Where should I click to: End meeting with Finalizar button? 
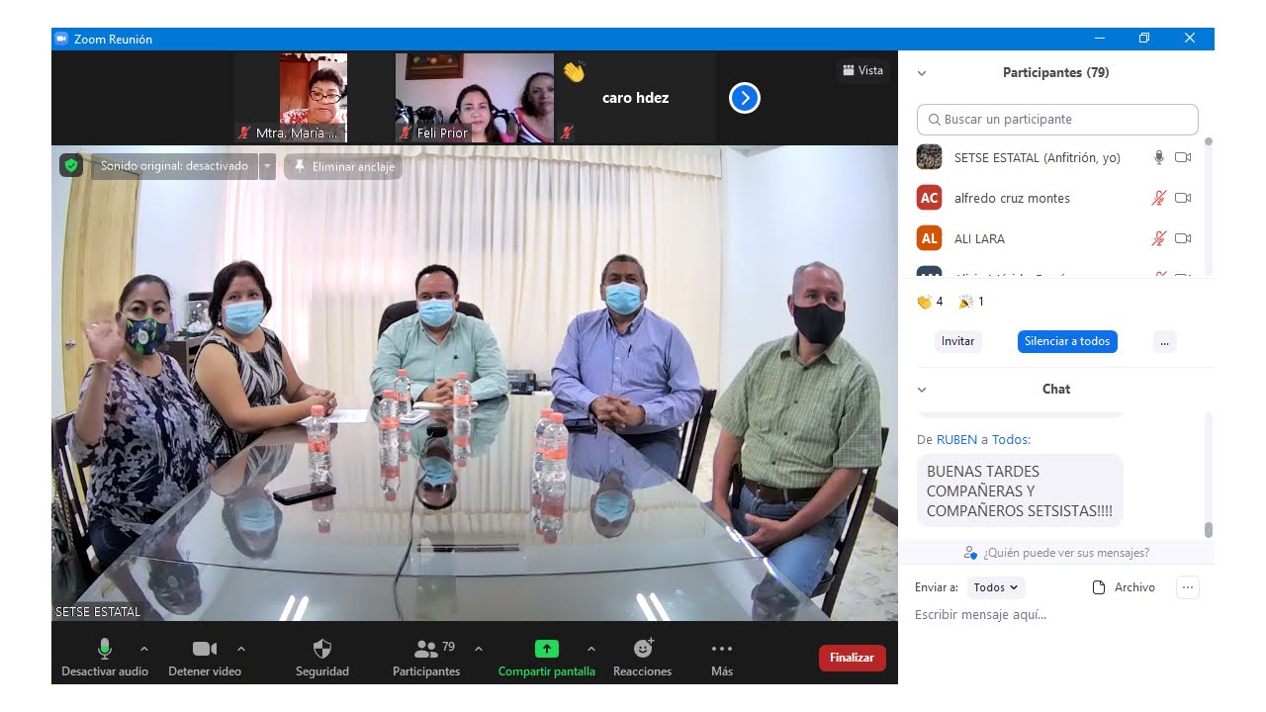[853, 658]
